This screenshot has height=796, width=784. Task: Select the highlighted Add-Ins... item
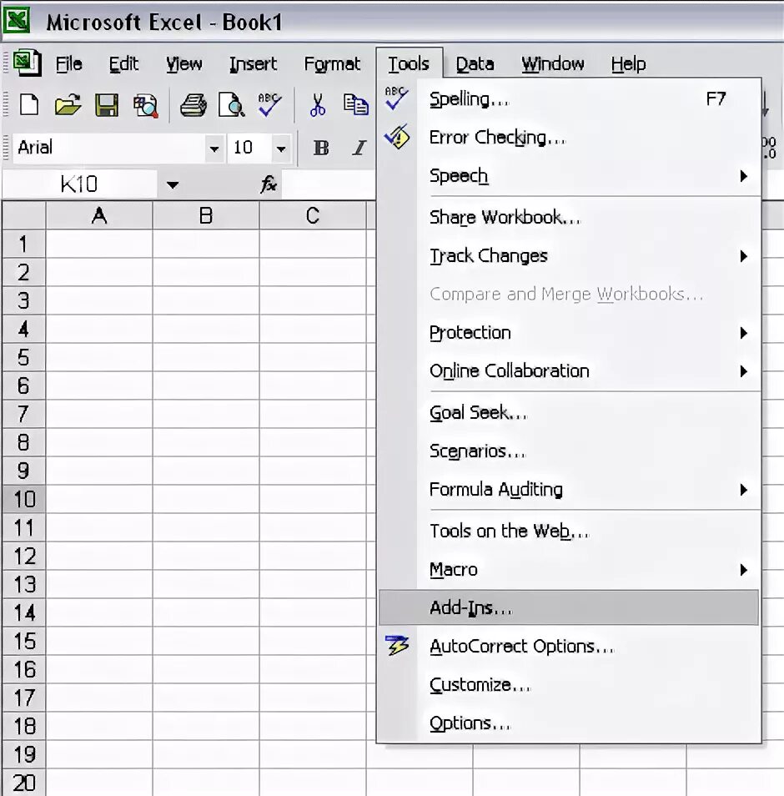pyautogui.click(x=569, y=607)
